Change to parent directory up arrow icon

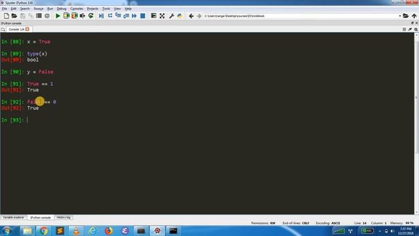(414, 16)
